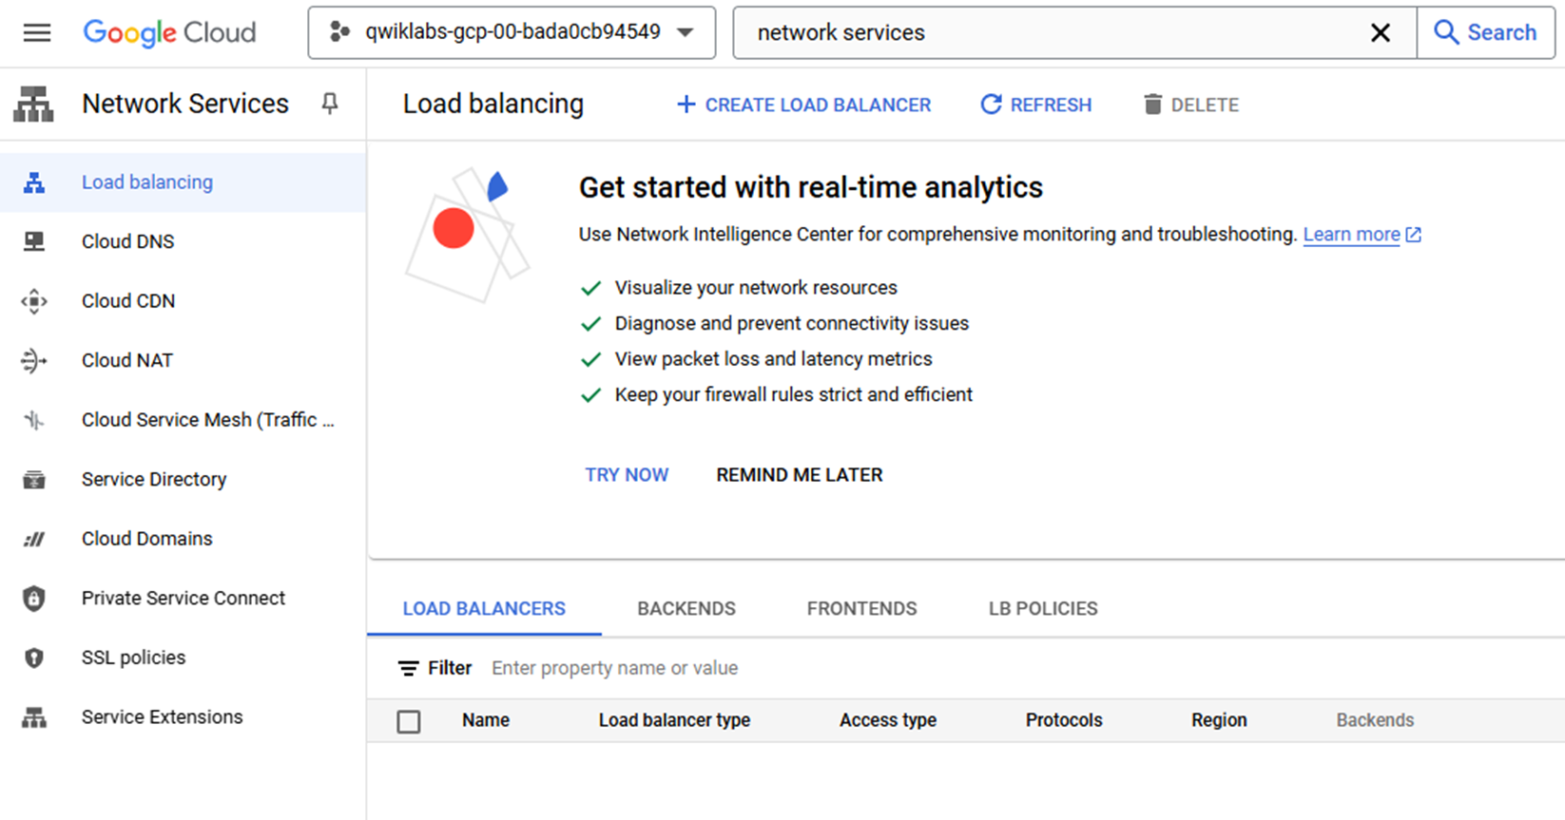Open the Learn more link
1565x820 pixels.
1362,235
